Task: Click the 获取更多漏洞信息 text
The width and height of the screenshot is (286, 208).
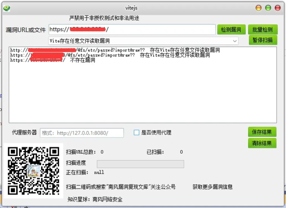Action: pos(213,187)
